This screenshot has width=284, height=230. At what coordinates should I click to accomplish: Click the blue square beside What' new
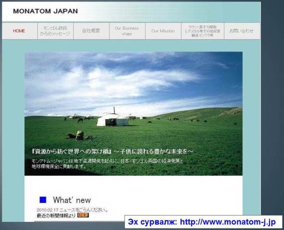(x=43, y=200)
